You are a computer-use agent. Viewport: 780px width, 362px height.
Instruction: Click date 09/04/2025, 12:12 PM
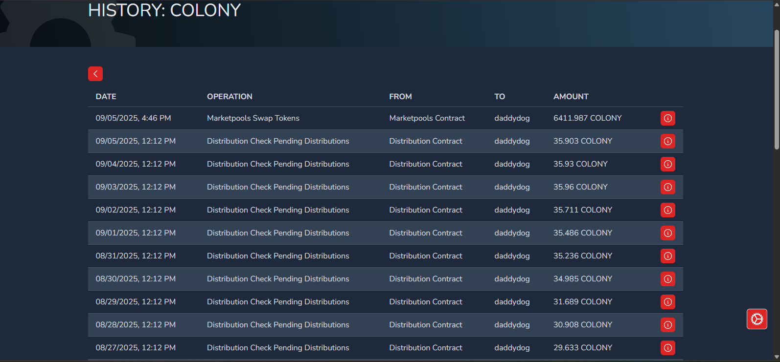(136, 164)
